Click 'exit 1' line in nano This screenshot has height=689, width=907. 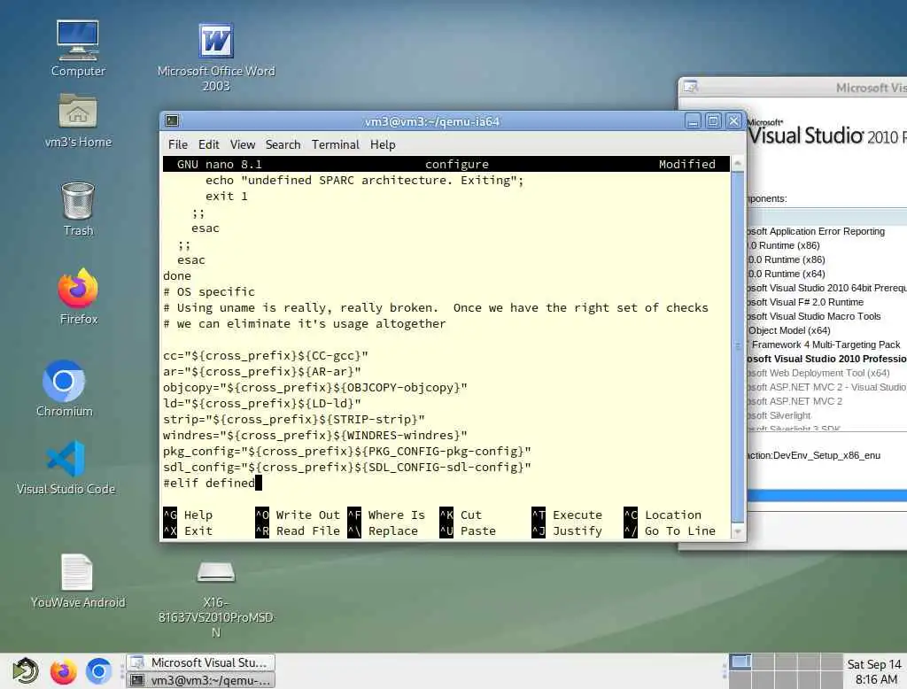coord(226,196)
